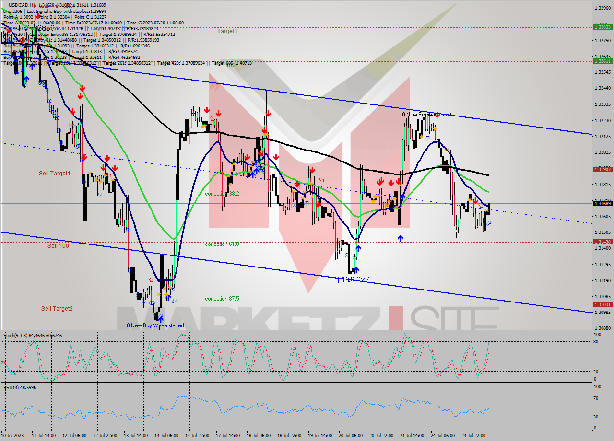Select the blue buy arrow near 20 Jul 06:00
614x441 pixels.
pyautogui.click(x=358, y=248)
